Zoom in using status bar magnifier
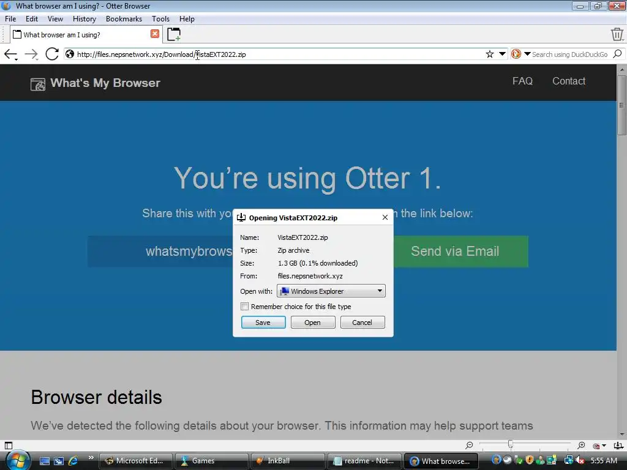Screen dimensions: 627x470 [581, 445]
